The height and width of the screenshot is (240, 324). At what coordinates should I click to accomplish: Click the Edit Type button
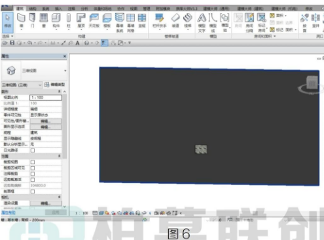pos(55,84)
